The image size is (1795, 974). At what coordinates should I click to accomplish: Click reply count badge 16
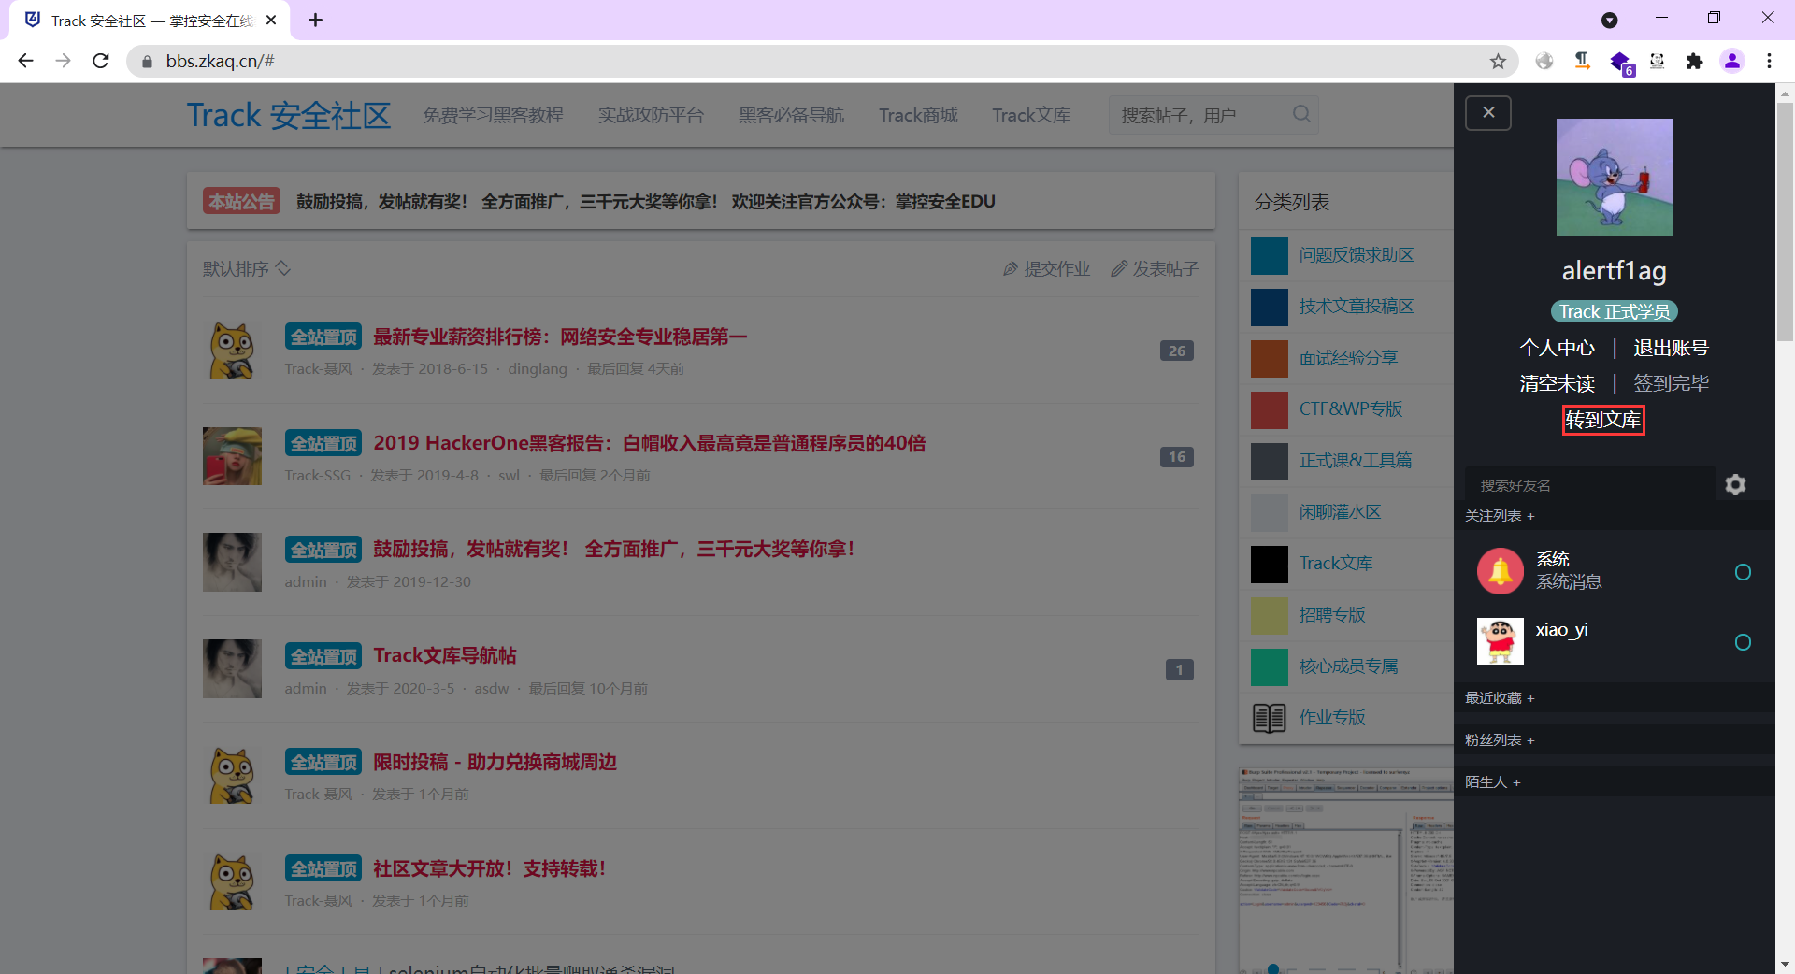pos(1176,456)
